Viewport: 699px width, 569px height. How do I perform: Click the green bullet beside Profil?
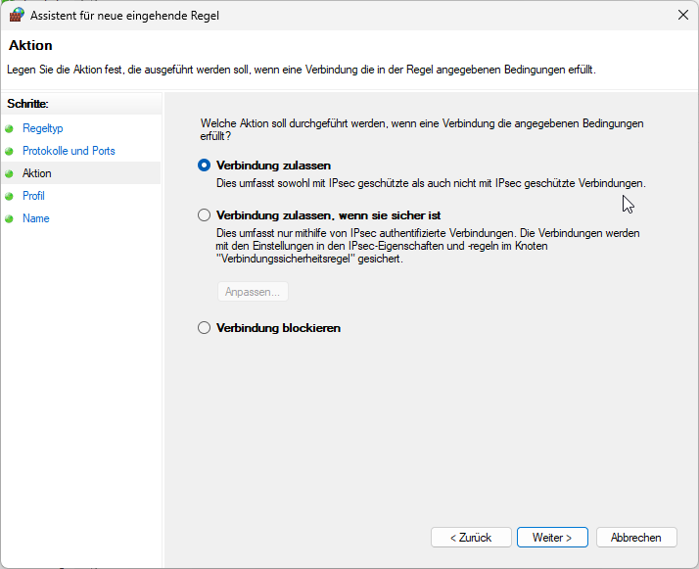click(x=11, y=196)
